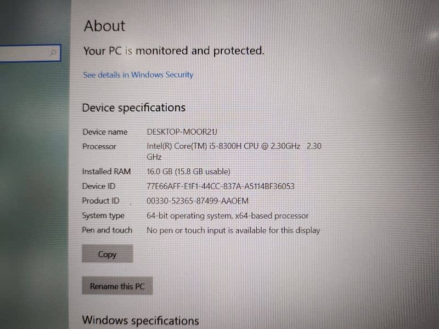The width and height of the screenshot is (439, 329).
Task: Click the About page heading
Action: coord(104,26)
